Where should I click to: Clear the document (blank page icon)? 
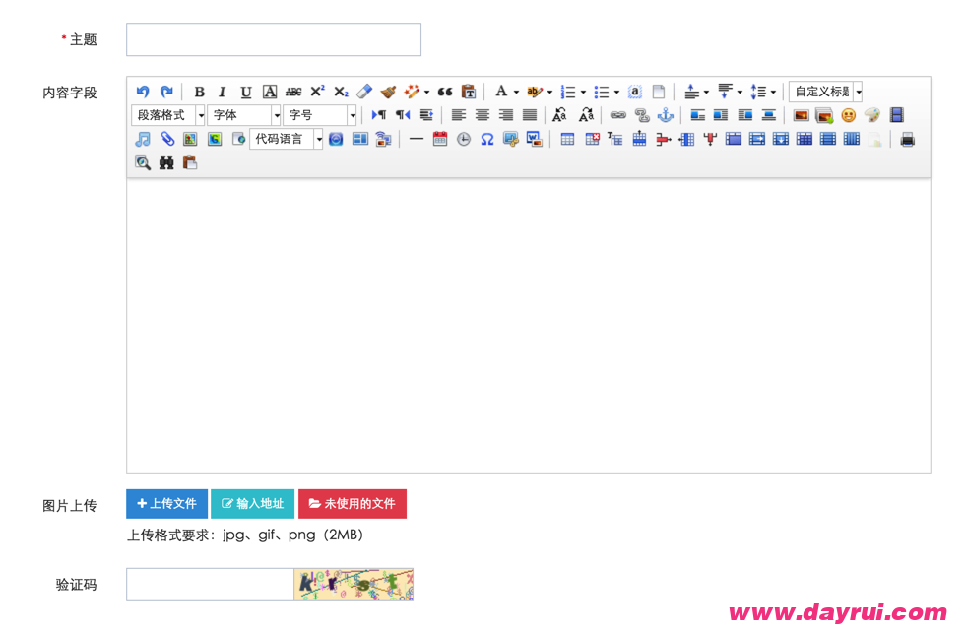(x=659, y=92)
